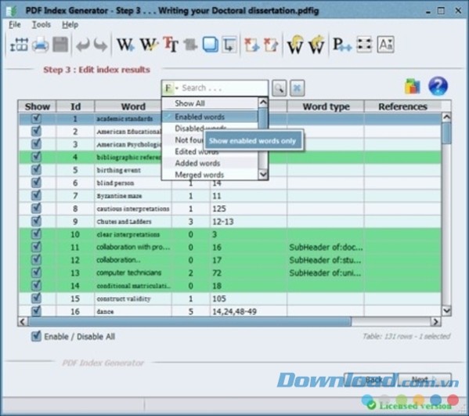Image resolution: width=469 pixels, height=416 pixels.
Task: Click the import page with arrow icon
Action: coord(252,45)
